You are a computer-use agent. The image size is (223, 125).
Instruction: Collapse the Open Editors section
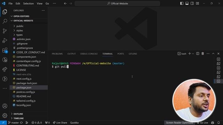point(29,16)
